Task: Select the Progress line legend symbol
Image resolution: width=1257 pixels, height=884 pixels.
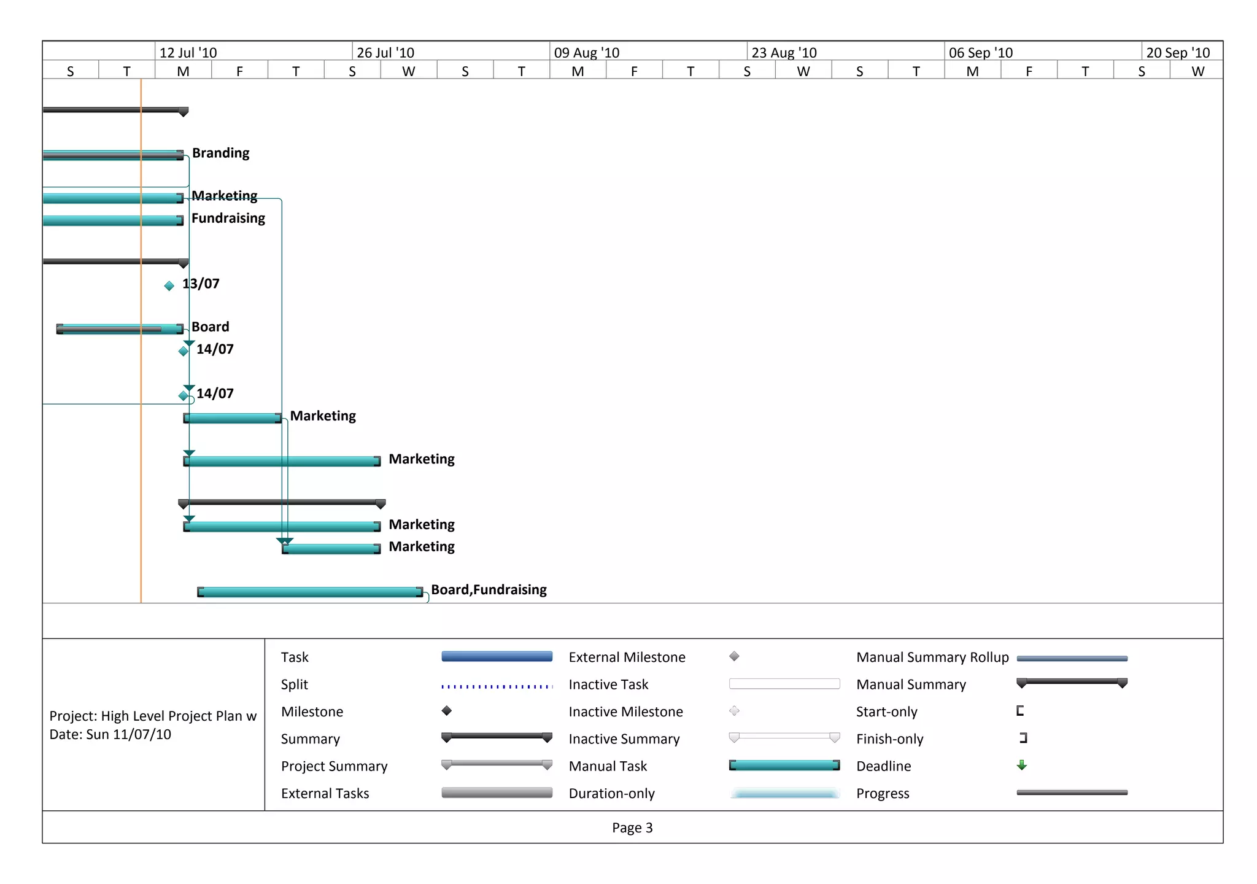Action: point(1072,793)
